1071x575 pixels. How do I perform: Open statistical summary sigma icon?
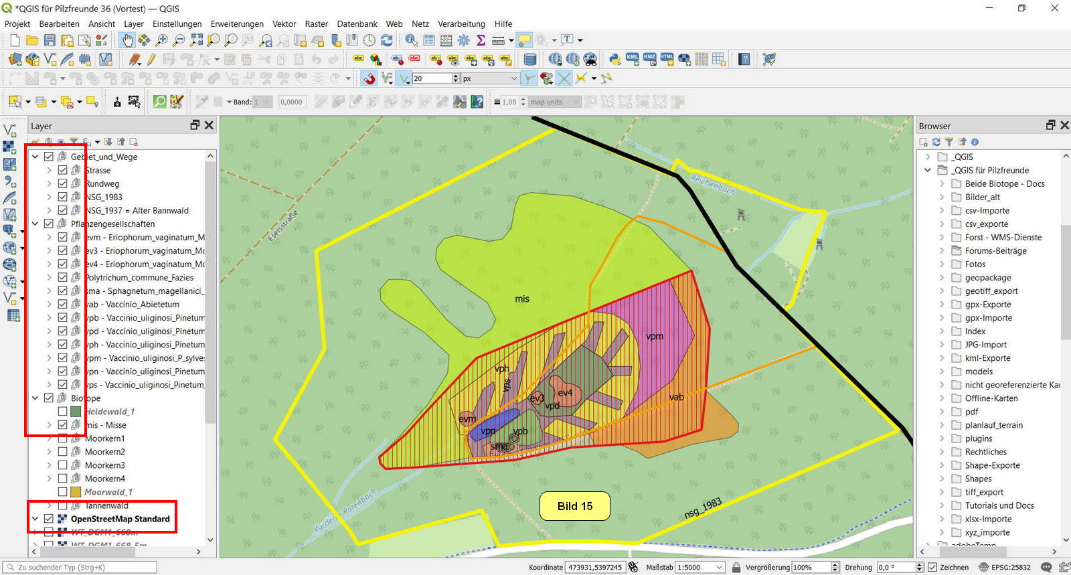click(x=481, y=41)
